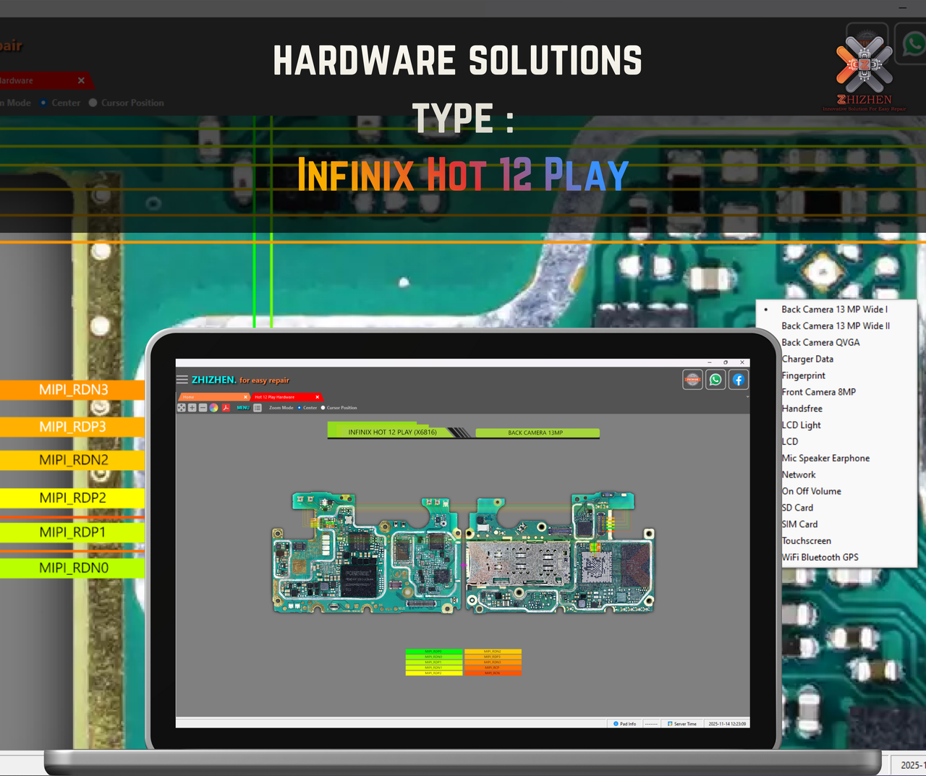
Task: Click green MIPI_RDP0 swatch in laptop legend
Action: [434, 652]
